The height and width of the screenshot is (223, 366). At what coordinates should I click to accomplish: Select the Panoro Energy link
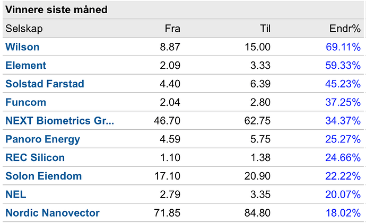(x=43, y=139)
